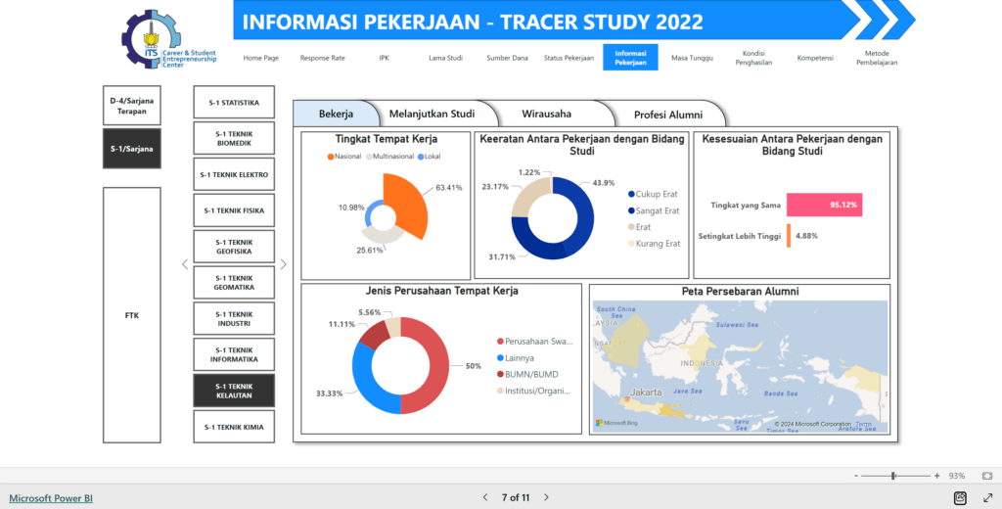
Task: Go to the previous report page arrow
Action: tap(484, 497)
